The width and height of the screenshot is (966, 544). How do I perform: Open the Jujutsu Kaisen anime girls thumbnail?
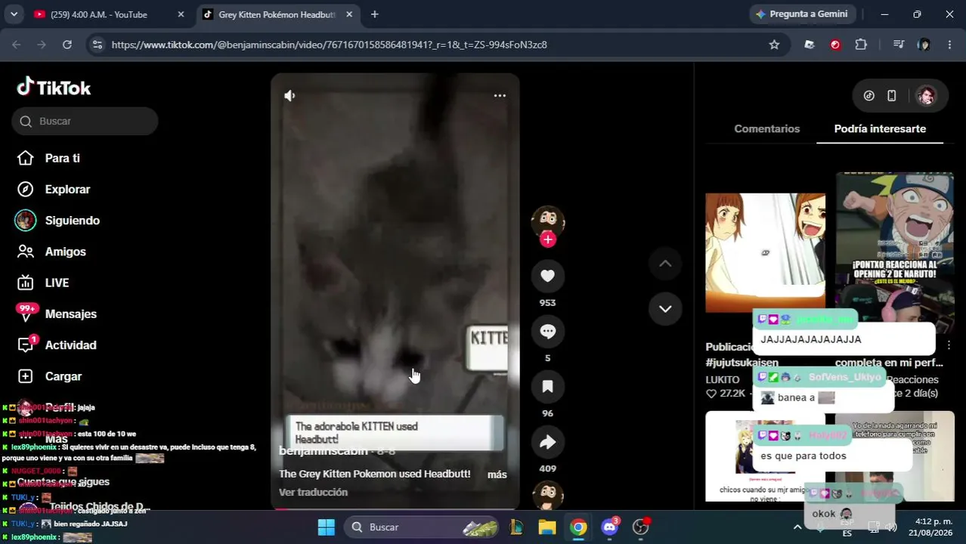pyautogui.click(x=765, y=252)
